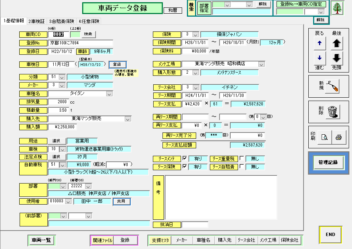Screen dimensions: 352x249
Task: Open the メーカー code dropdown
Action: [x=62, y=85]
